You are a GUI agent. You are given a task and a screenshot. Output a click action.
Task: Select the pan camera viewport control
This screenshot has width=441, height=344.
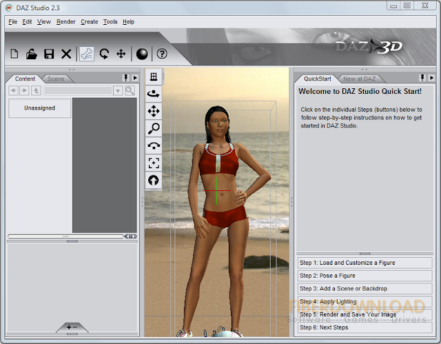tap(154, 111)
